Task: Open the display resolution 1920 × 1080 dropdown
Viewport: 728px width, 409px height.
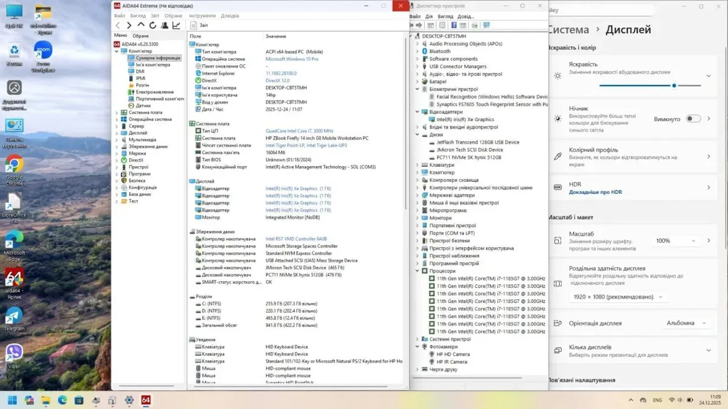Action: coord(618,297)
